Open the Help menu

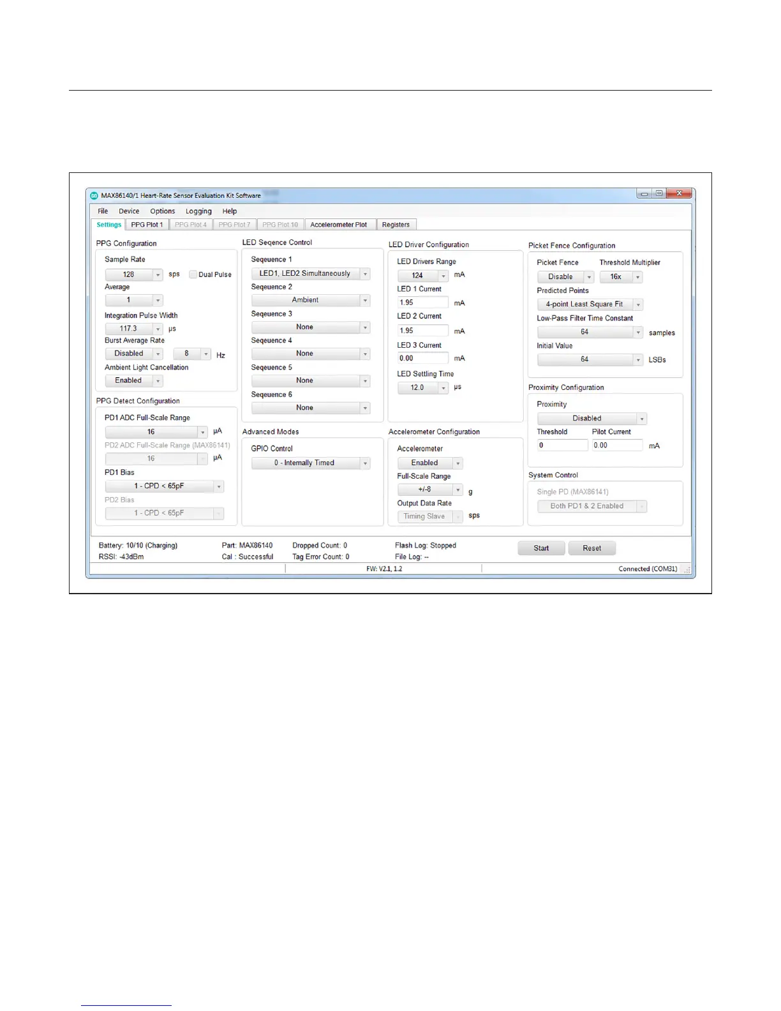(x=230, y=211)
